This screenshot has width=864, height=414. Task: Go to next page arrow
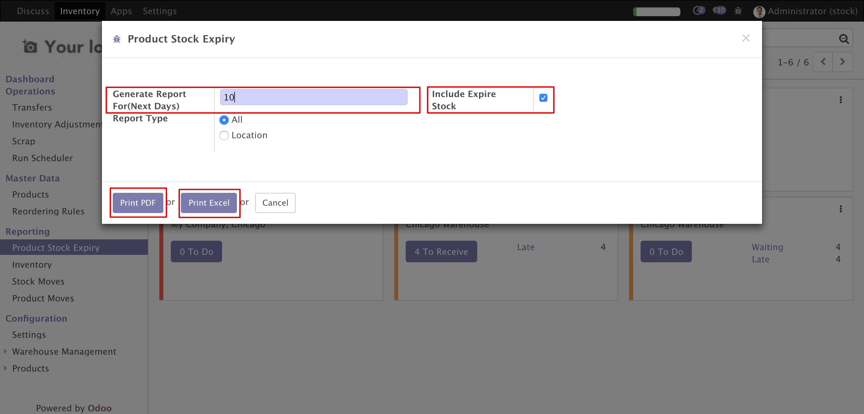(842, 62)
